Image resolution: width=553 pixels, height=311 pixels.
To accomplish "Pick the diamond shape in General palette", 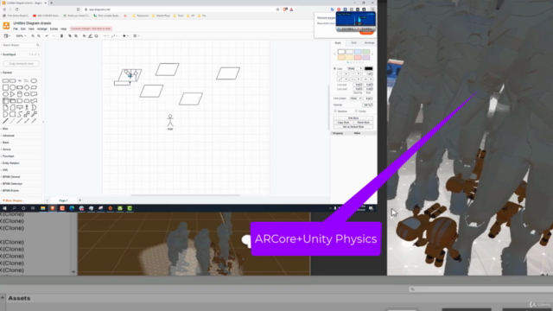I will (x=27, y=87).
